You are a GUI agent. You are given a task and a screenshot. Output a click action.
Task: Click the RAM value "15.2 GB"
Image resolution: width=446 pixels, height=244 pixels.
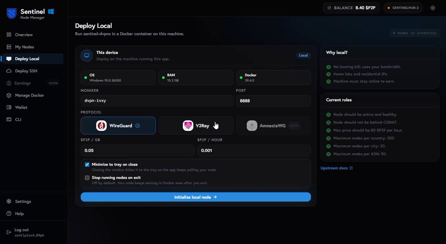click(173, 80)
